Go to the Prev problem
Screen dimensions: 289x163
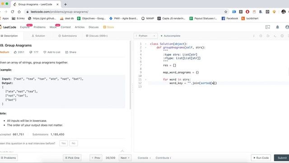pyautogui.click(x=96, y=158)
